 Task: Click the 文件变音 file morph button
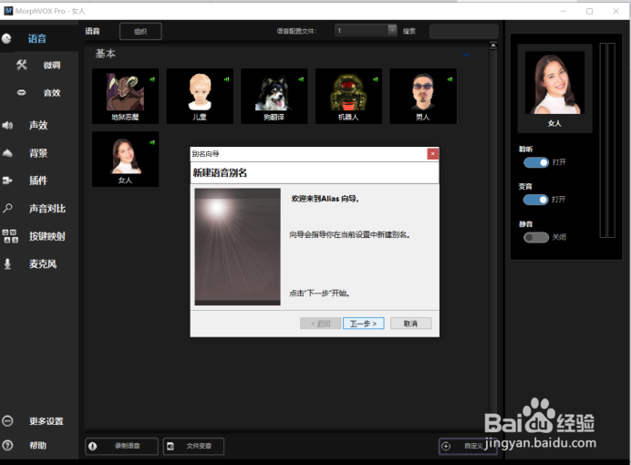(193, 446)
